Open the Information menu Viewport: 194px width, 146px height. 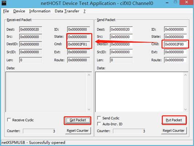pos(40,11)
